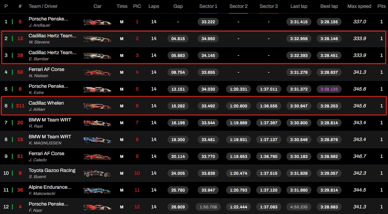Screen dimensions: 388x214
Task: Select the blue #15 BMW car icon
Action: click(97, 140)
